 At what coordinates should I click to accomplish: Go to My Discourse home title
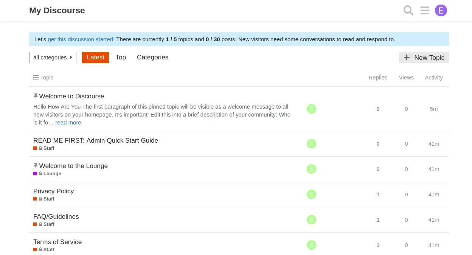pyautogui.click(x=57, y=11)
